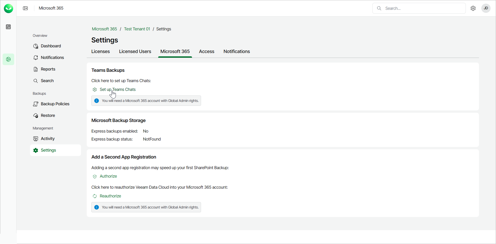The height and width of the screenshot is (244, 496).
Task: Click the Veeam Data Cloud logo
Action: [9, 8]
